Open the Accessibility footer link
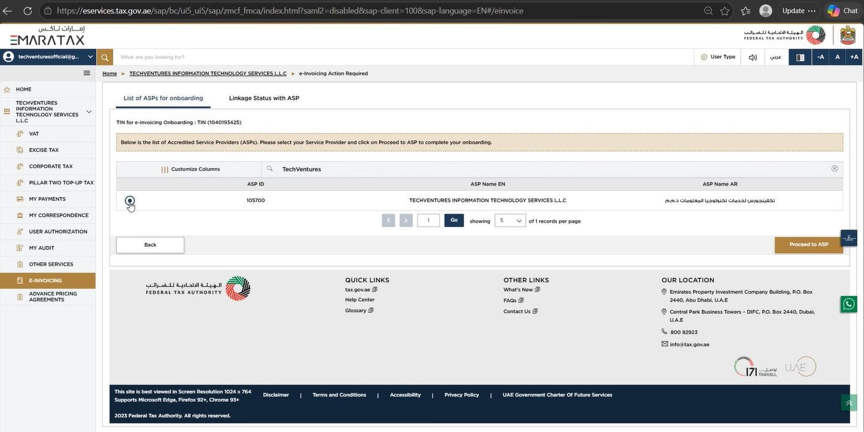 coord(405,395)
